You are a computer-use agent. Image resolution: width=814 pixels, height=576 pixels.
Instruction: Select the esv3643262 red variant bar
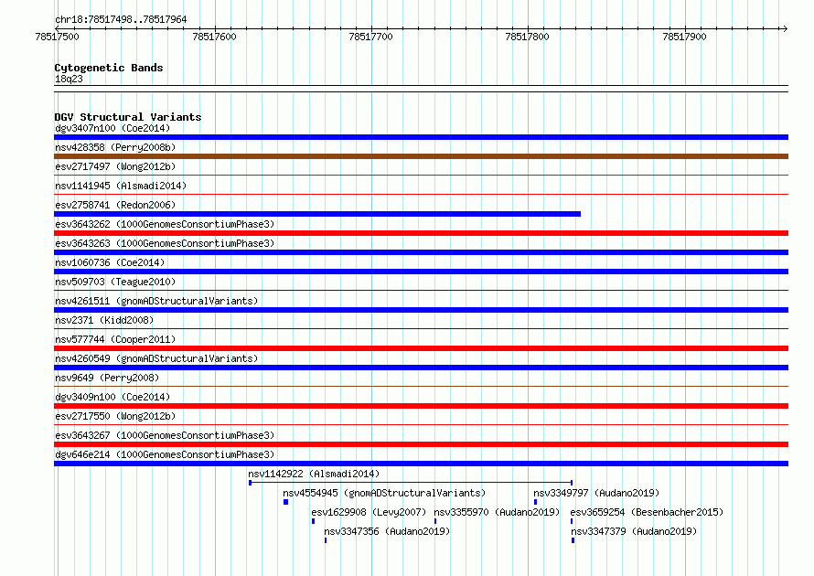[421, 233]
